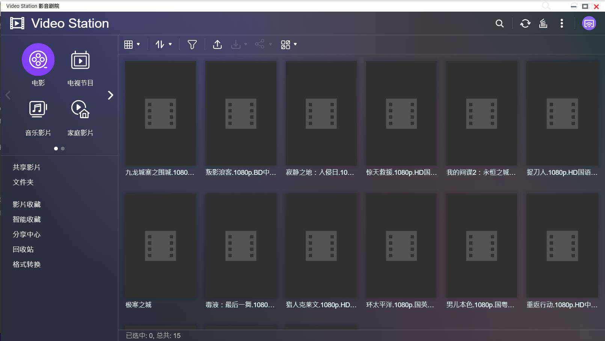The image size is (605, 341).
Task: Select the 重返行动 video thumbnail
Action: tap(562, 246)
